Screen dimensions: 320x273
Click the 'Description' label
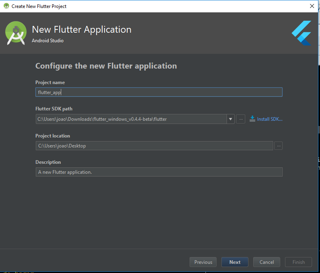[x=48, y=162]
